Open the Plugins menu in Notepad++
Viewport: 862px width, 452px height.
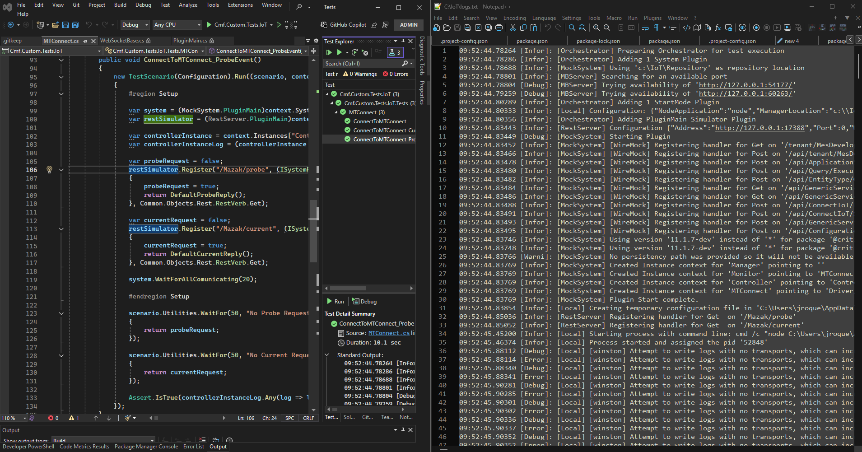click(x=652, y=18)
